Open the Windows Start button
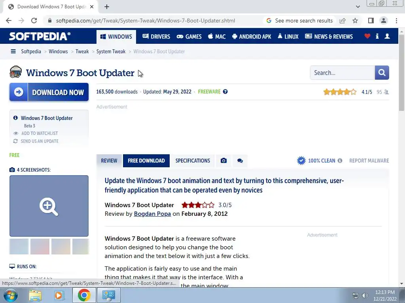Screen dimensions: 405x303 (x=11, y=295)
